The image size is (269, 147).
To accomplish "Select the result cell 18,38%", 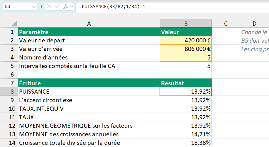I will coord(185,143).
